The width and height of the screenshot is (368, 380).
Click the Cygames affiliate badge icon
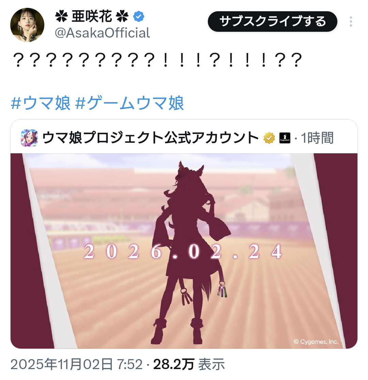click(x=285, y=138)
